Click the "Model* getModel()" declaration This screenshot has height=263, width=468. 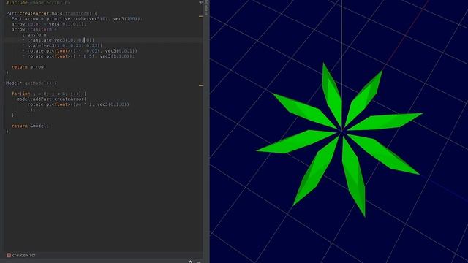[x=31, y=83]
